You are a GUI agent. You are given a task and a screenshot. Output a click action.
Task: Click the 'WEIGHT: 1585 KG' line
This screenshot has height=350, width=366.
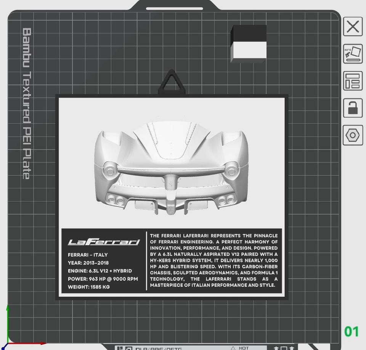[x=89, y=287]
